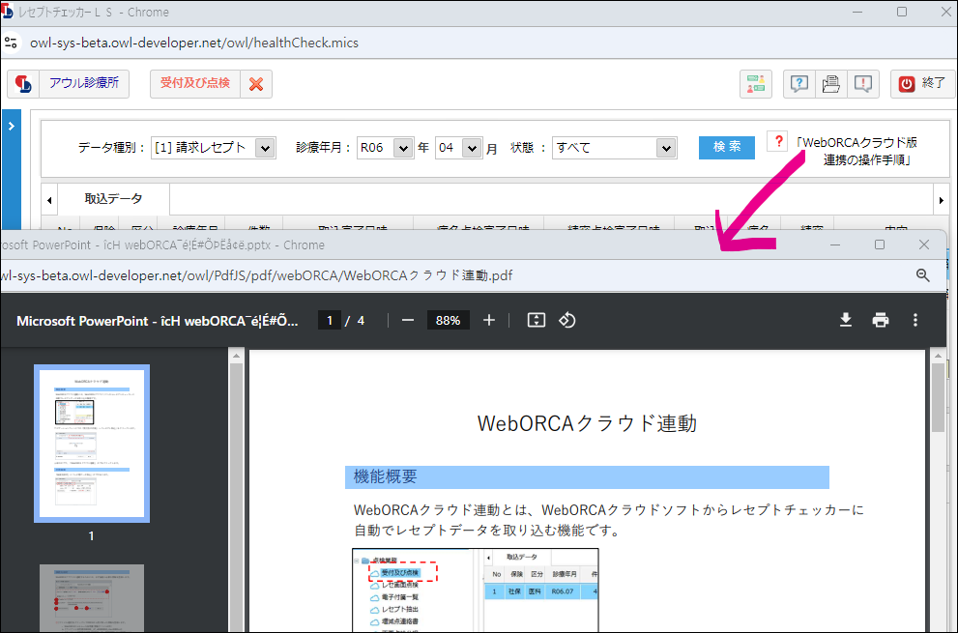Image resolution: width=958 pixels, height=633 pixels.
Task: Click the 受付及び点検 tree item in PDF image
Action: click(399, 572)
